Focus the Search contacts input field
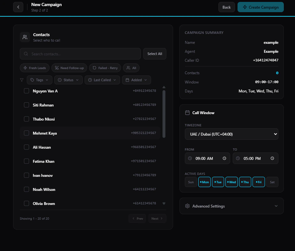 coord(80,54)
